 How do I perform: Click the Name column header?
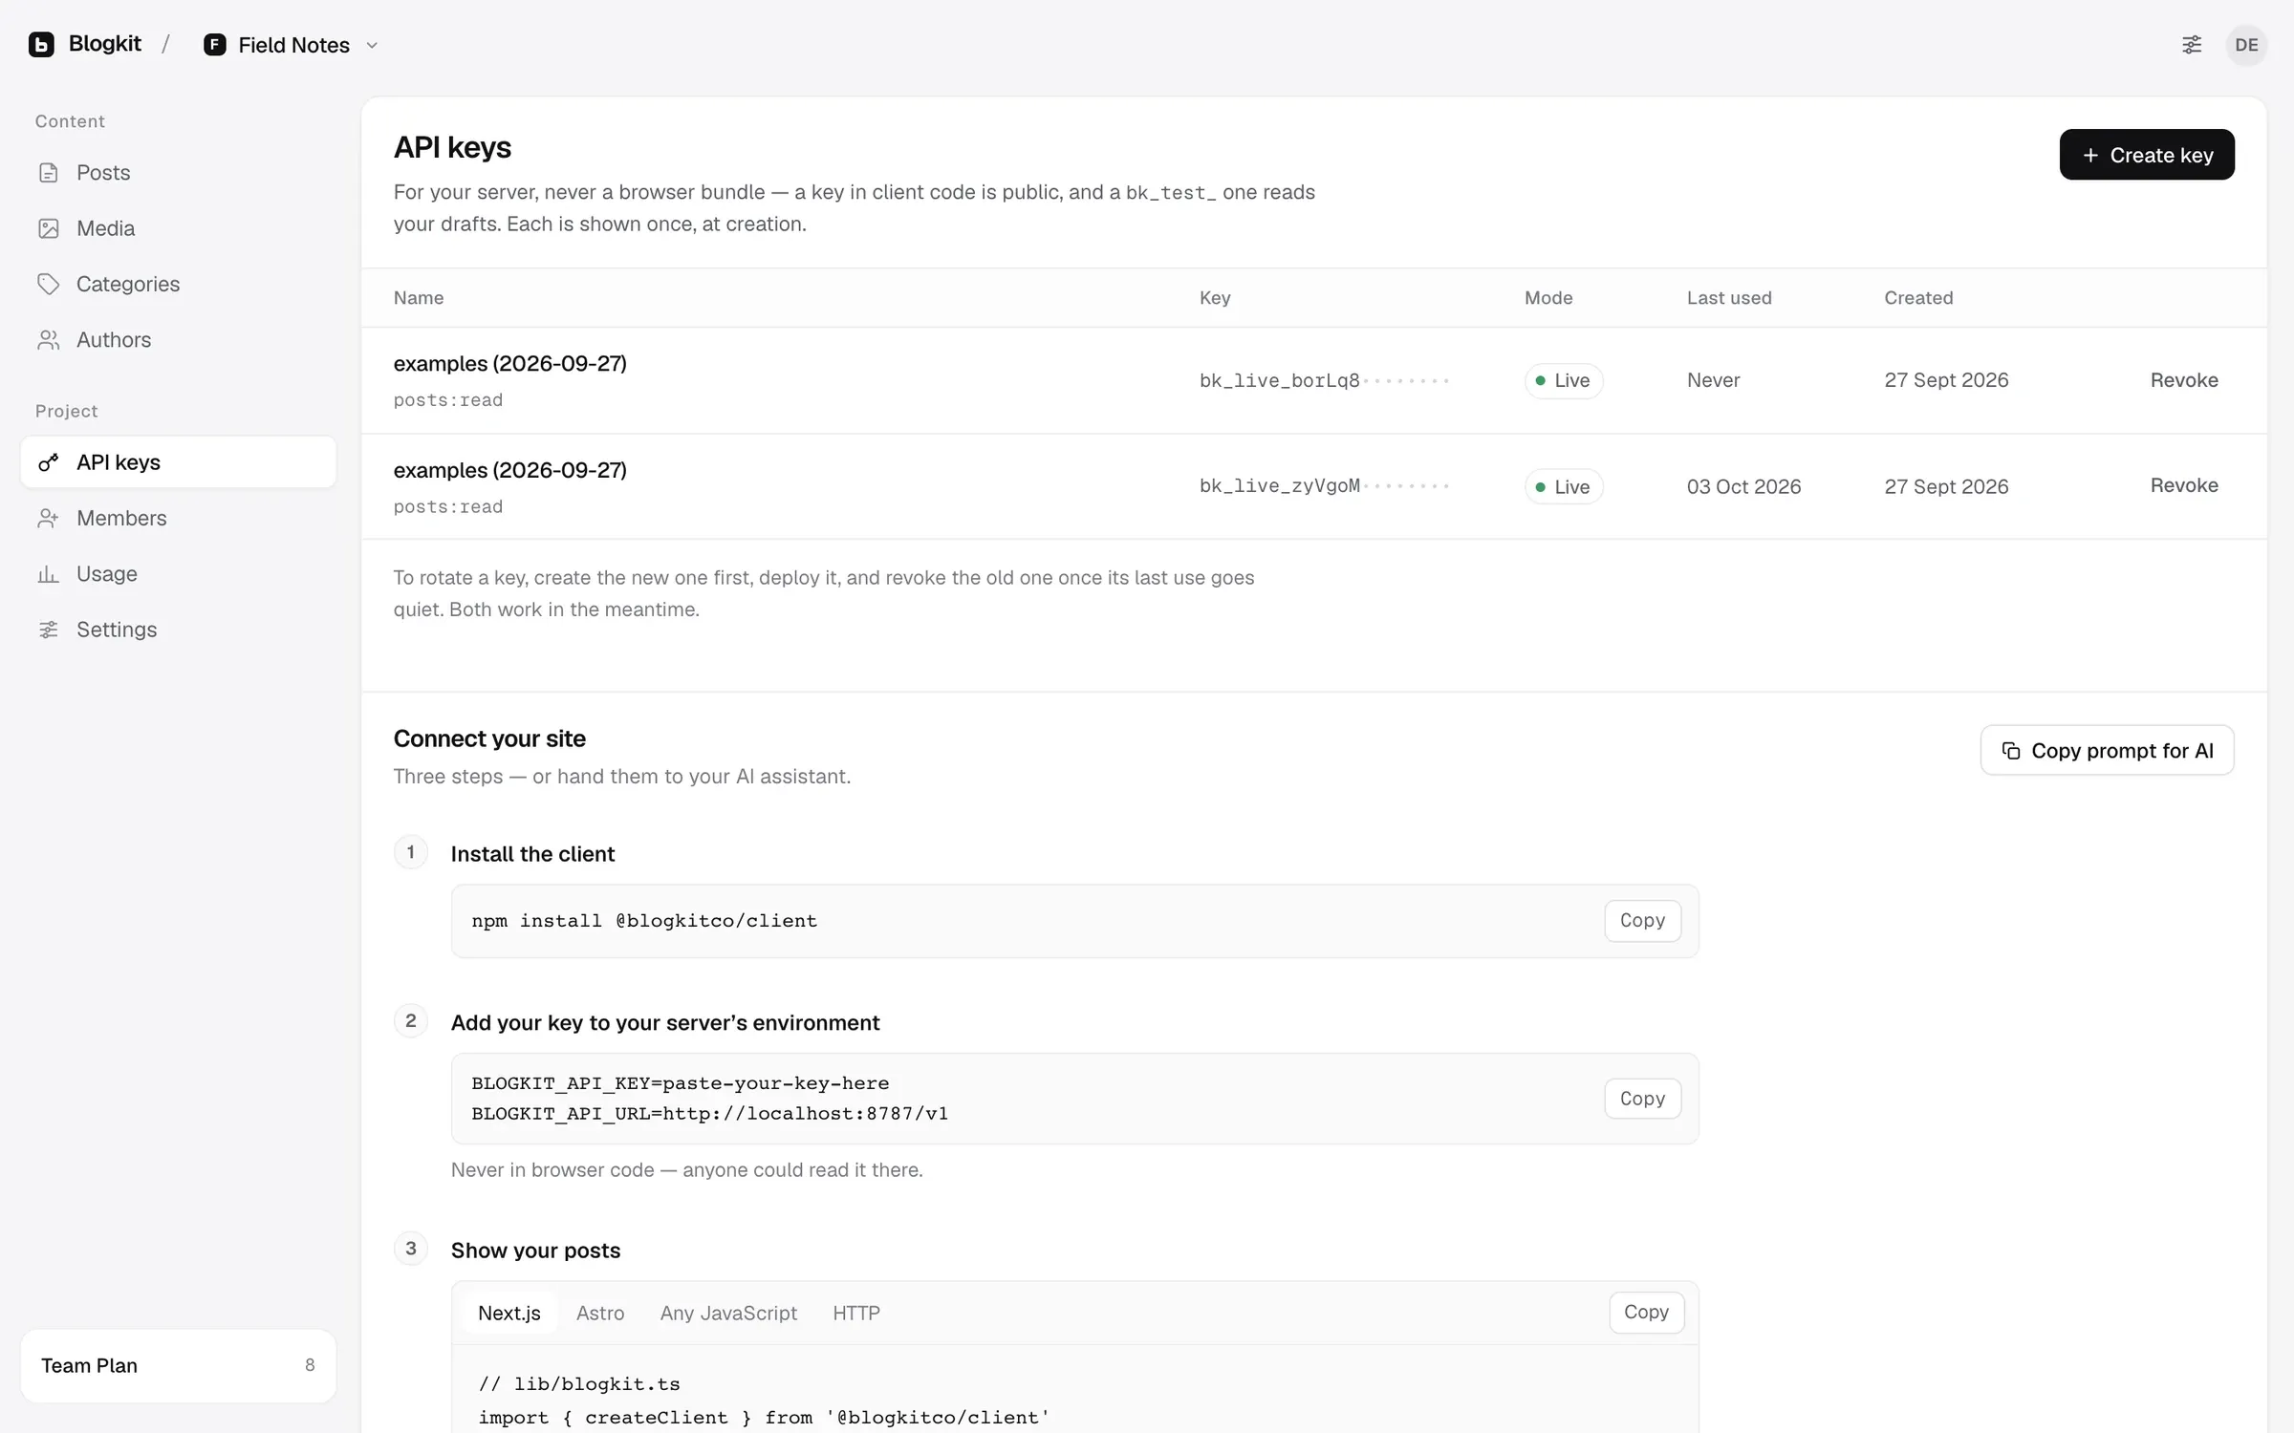[419, 298]
